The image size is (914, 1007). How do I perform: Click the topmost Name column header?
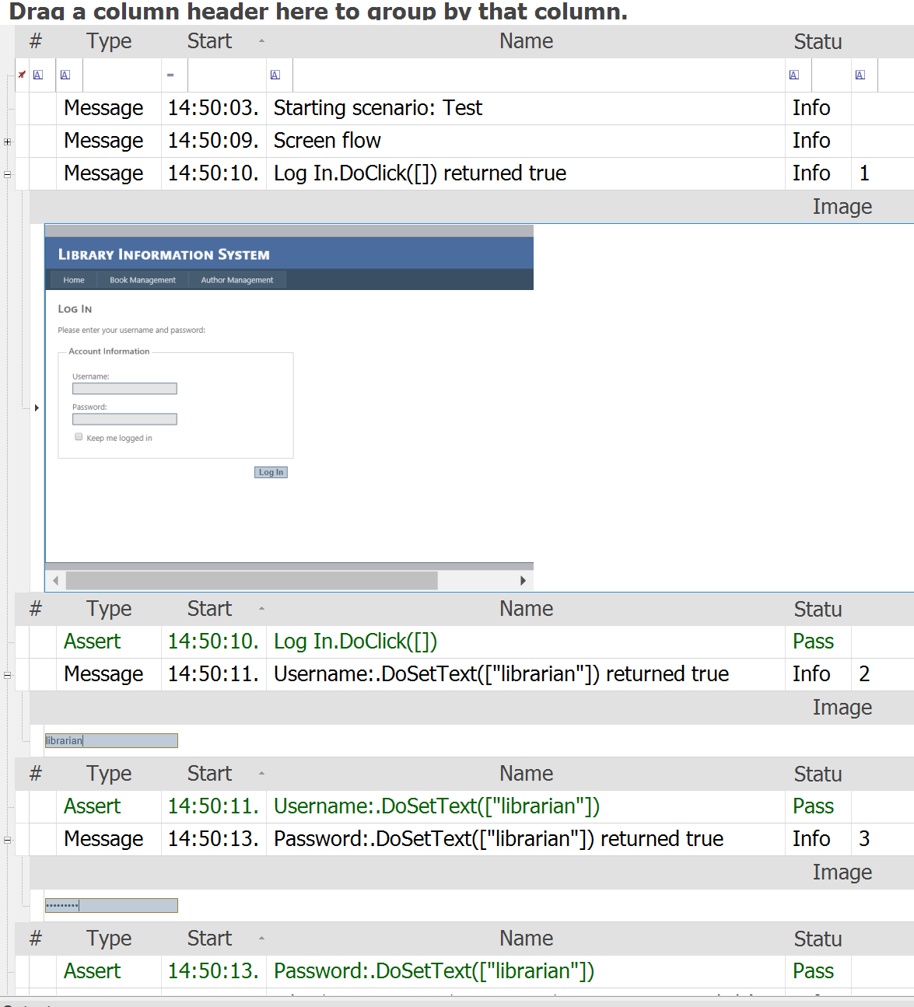(x=526, y=41)
